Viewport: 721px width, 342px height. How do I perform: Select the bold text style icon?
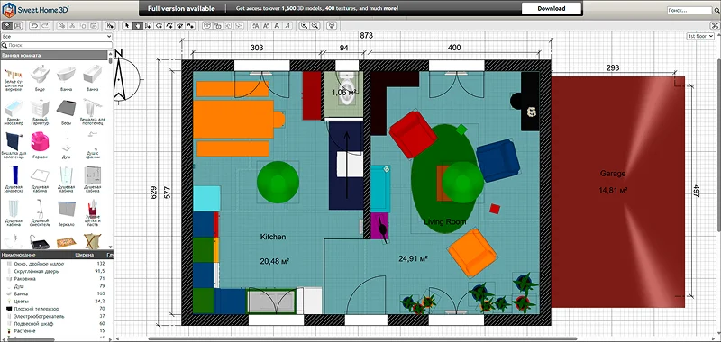tap(278, 26)
